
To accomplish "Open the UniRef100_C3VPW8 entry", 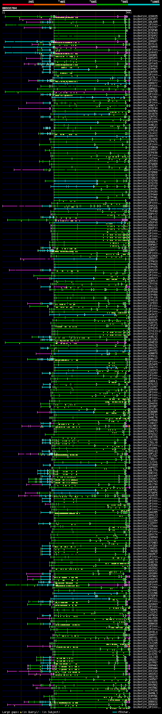I will coord(145,220).
